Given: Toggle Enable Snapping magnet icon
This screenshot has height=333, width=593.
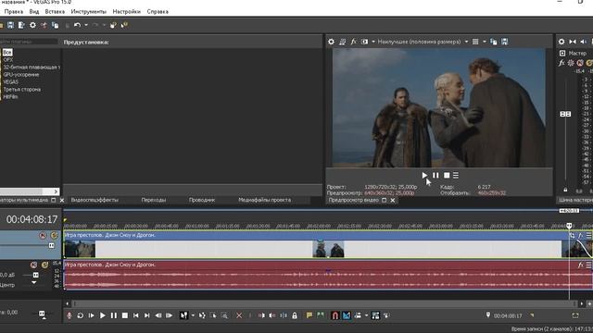Looking at the screenshot, I should point(335,315).
